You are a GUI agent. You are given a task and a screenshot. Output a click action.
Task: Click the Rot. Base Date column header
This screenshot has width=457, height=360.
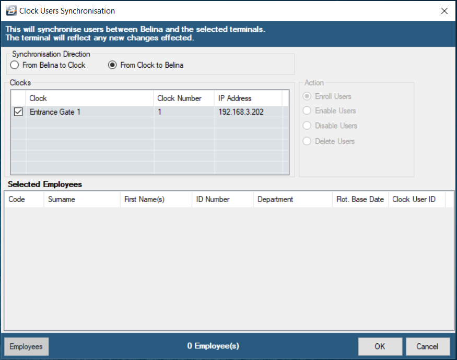(x=360, y=199)
